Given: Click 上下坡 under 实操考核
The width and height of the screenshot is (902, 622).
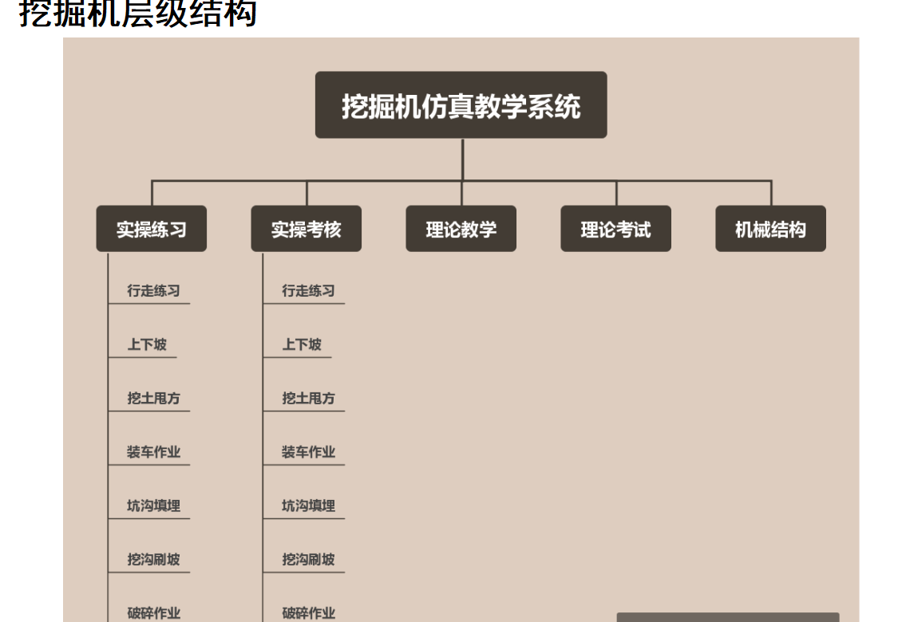Looking at the screenshot, I should point(302,344).
